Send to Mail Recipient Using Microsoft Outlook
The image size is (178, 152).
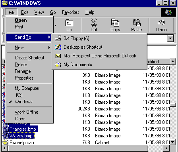point(99,56)
